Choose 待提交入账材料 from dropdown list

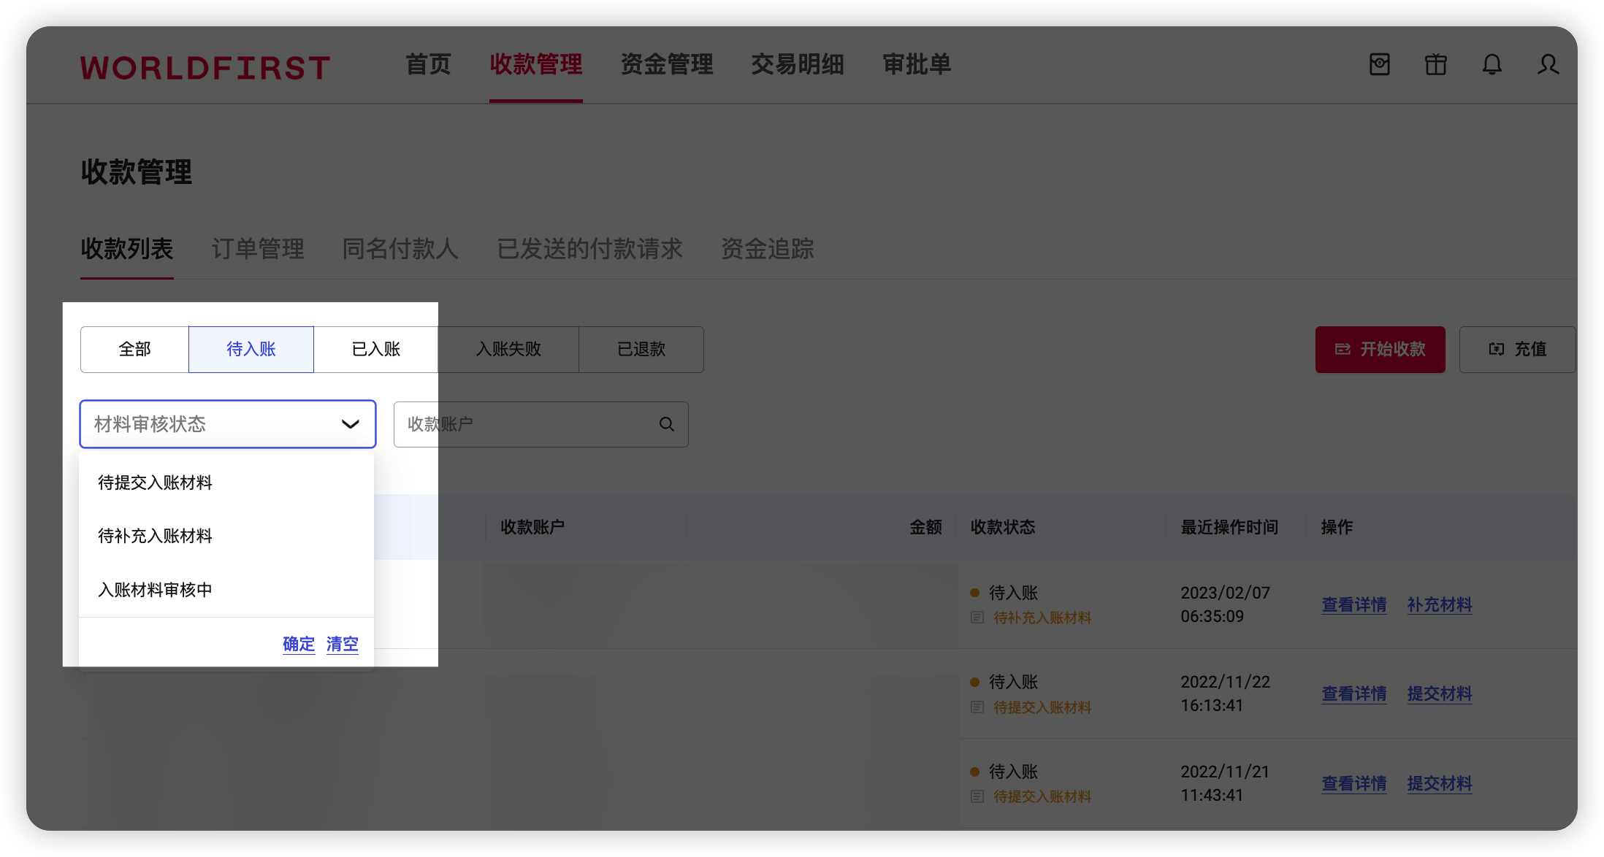coord(155,483)
